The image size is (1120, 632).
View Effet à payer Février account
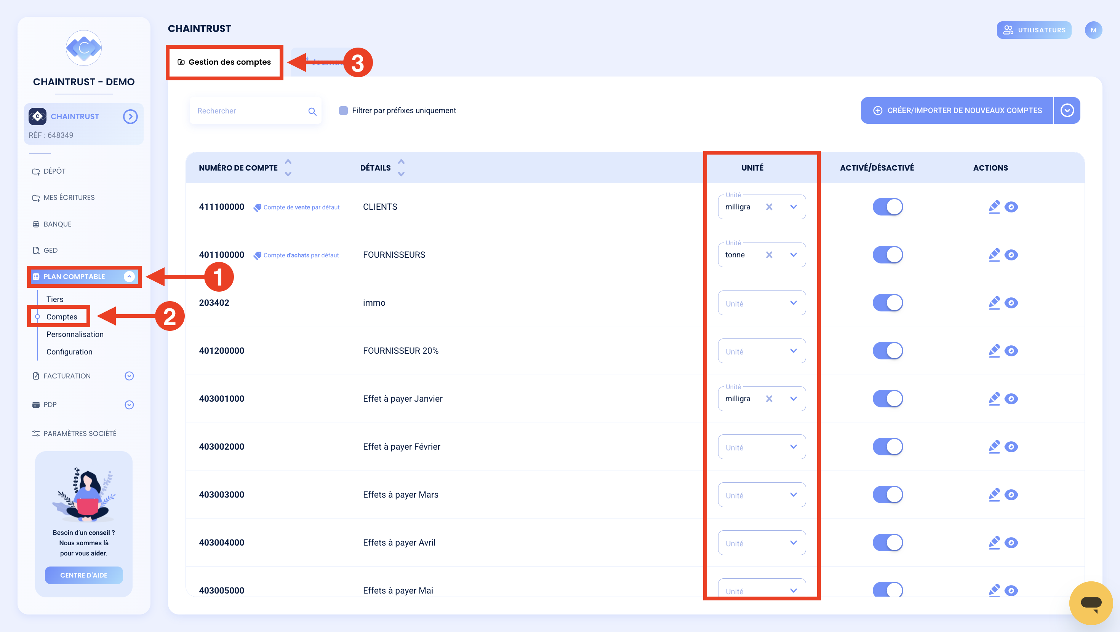pyautogui.click(x=1011, y=447)
